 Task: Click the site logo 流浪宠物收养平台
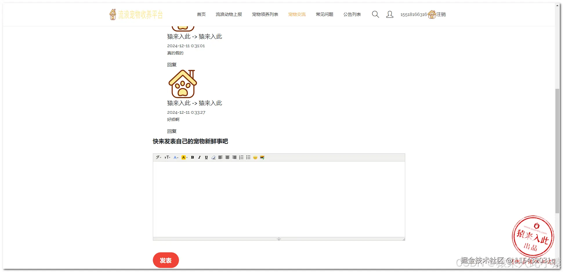(x=136, y=14)
